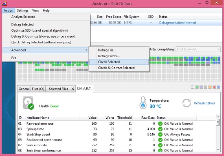The width and height of the screenshot is (224, 156).
Task: Click the blue legend color square
Action: tap(218, 87)
